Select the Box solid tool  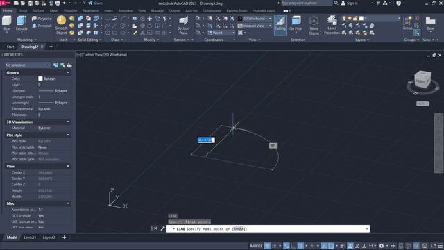point(6,23)
